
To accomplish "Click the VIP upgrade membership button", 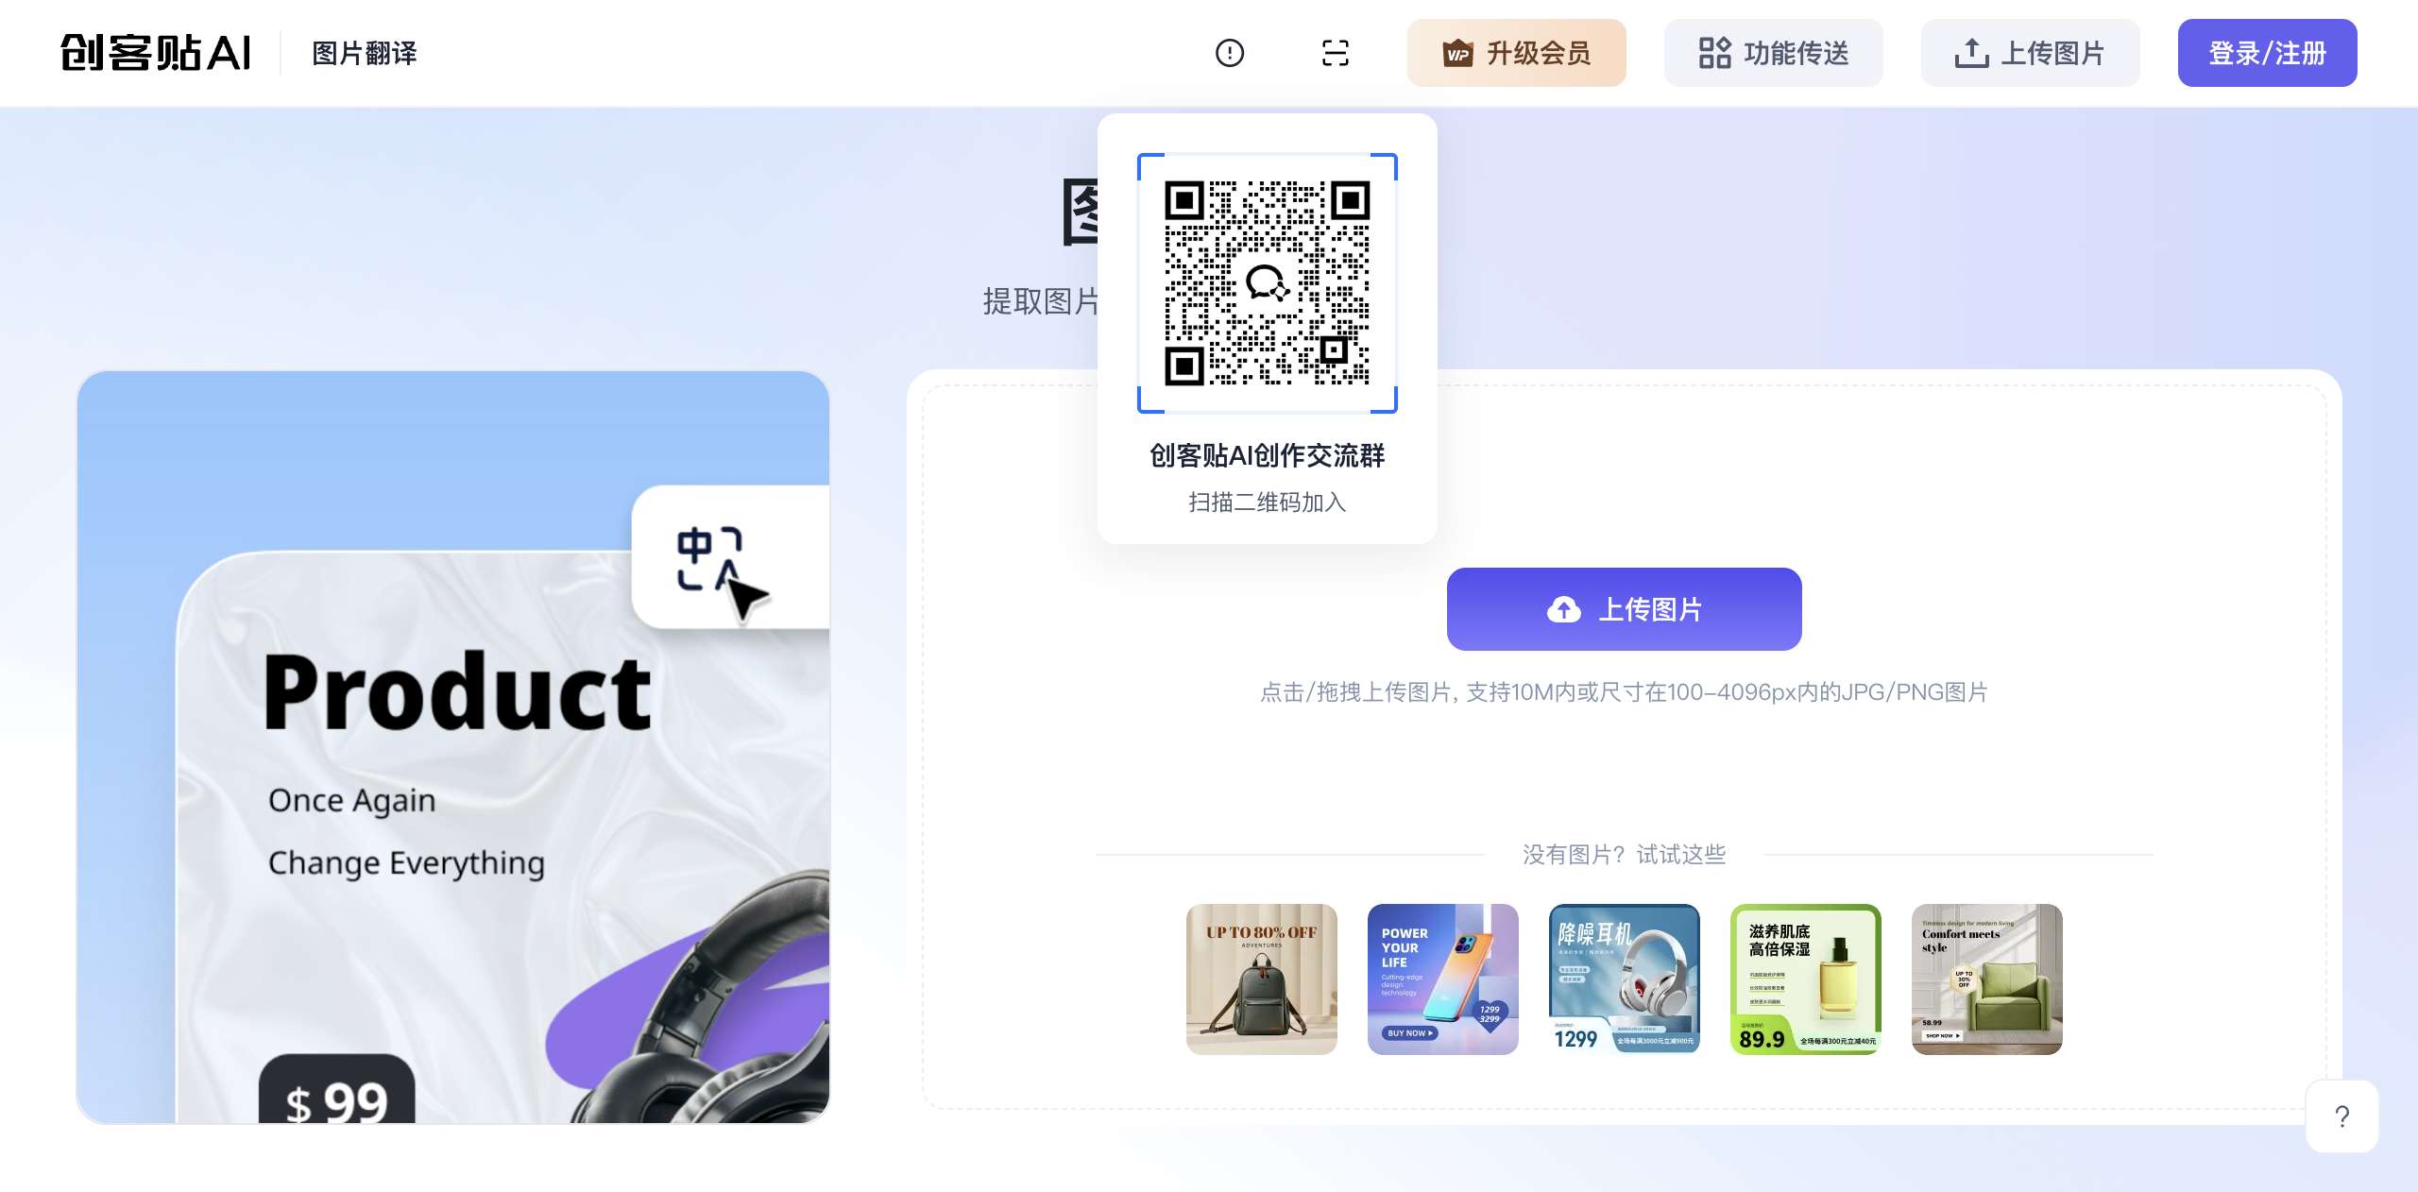I will pyautogui.click(x=1516, y=53).
